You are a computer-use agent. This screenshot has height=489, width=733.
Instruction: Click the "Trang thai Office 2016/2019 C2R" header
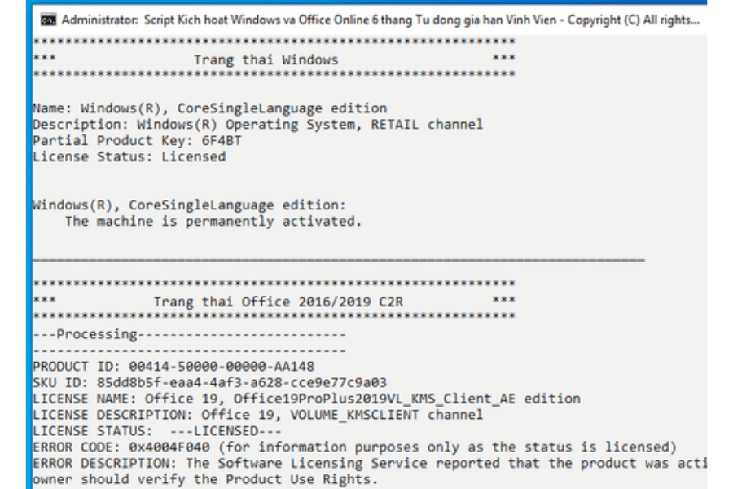click(x=278, y=302)
